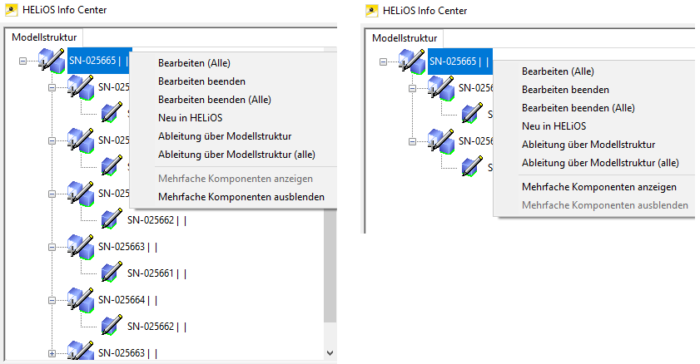The image size is (700, 364).
Task: Open Modellstruktur tab in left window
Action: tap(44, 37)
